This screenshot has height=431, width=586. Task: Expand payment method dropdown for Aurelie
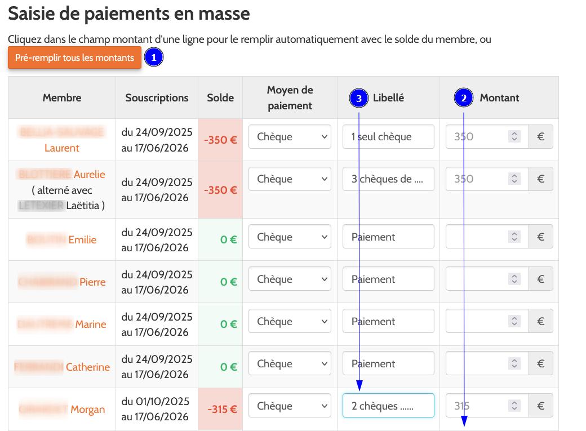(x=290, y=179)
